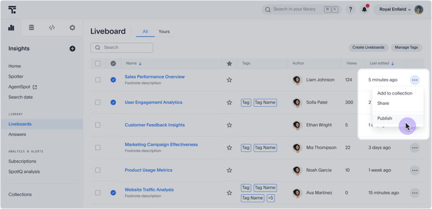Check the Website Traffic Analysis row checkbox
The height and width of the screenshot is (209, 432).
(x=98, y=193)
